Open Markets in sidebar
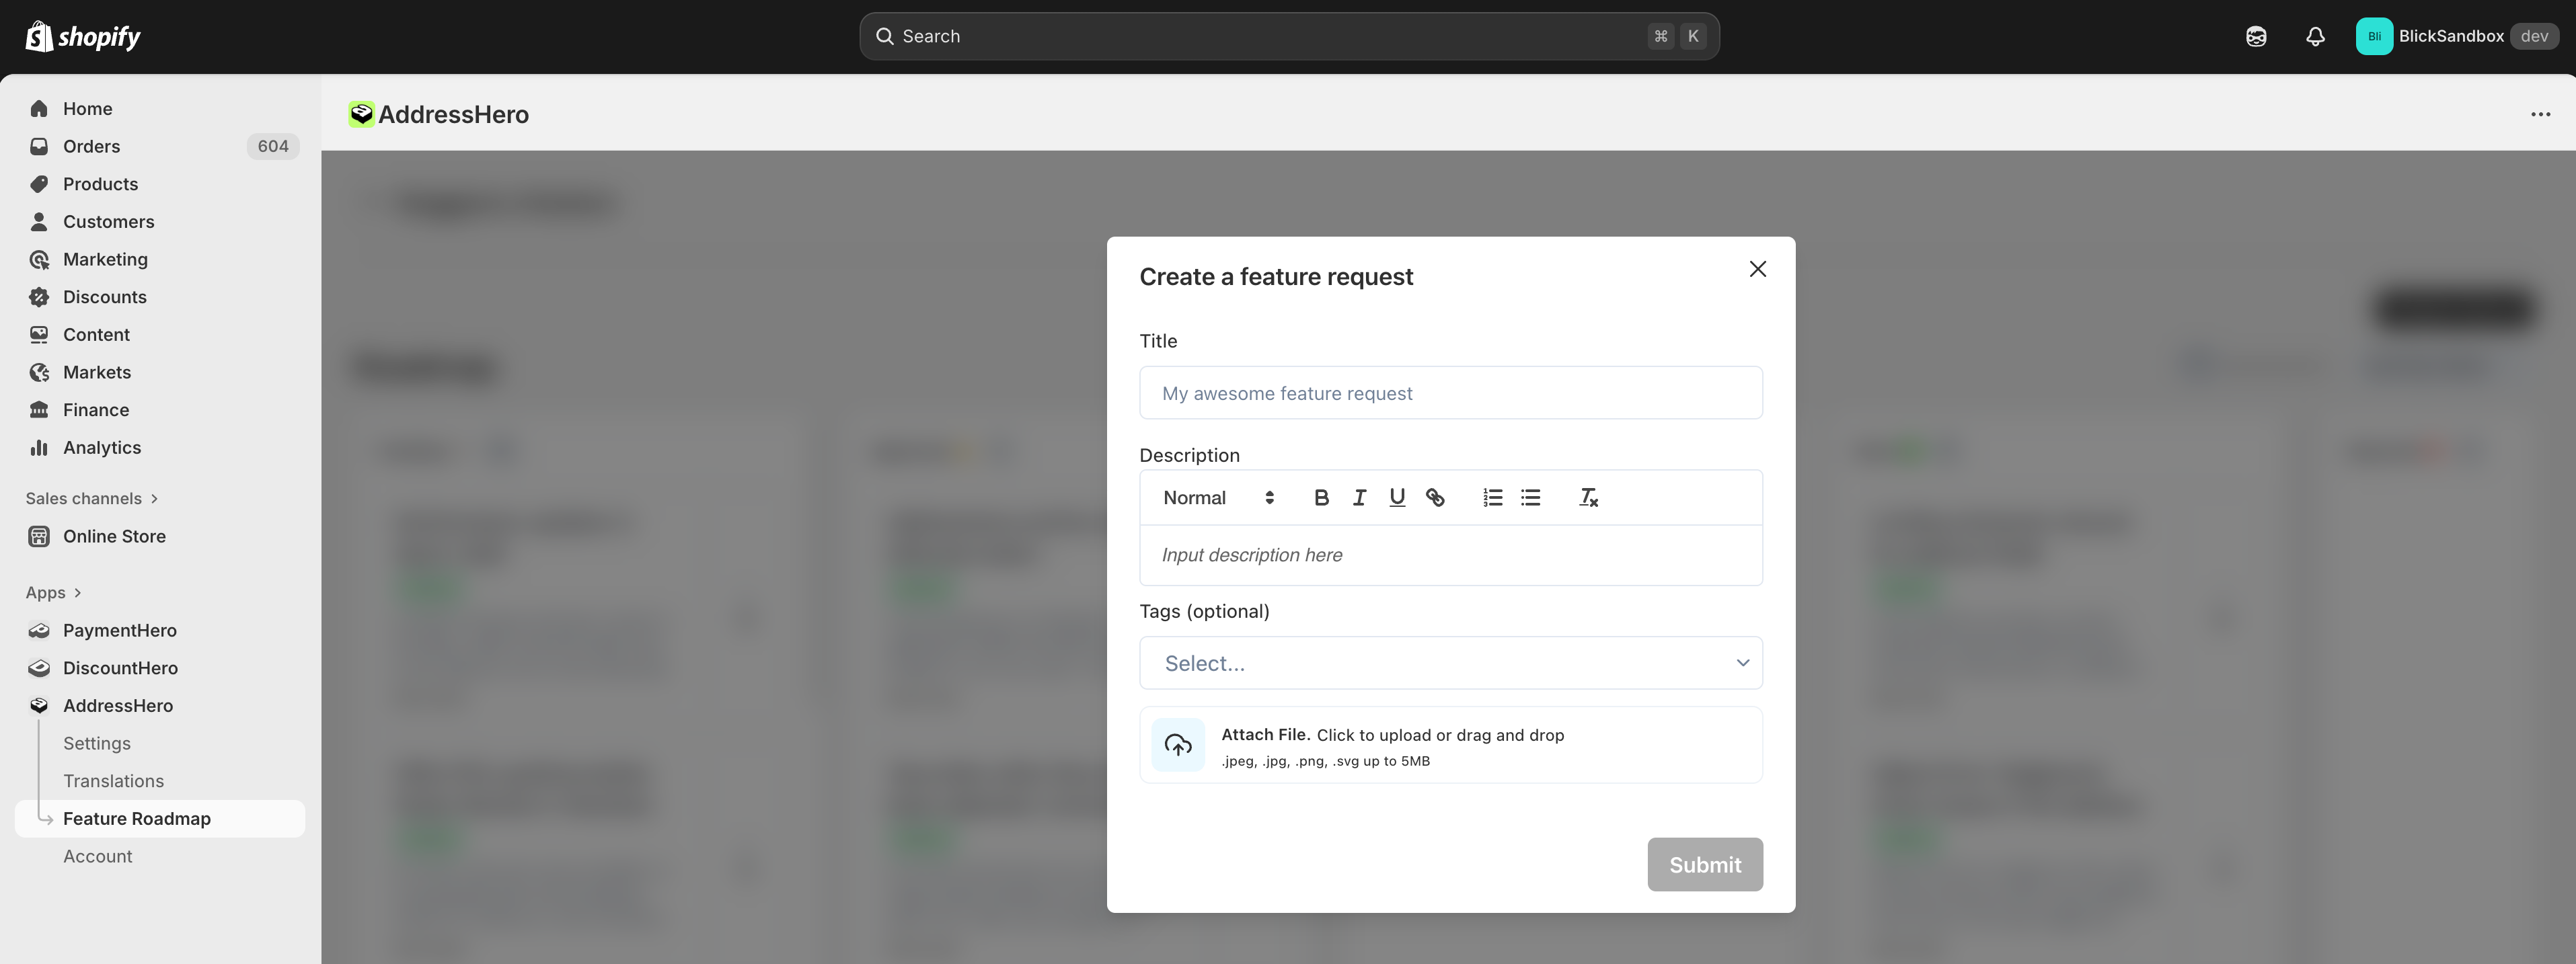2576x964 pixels. point(160,372)
